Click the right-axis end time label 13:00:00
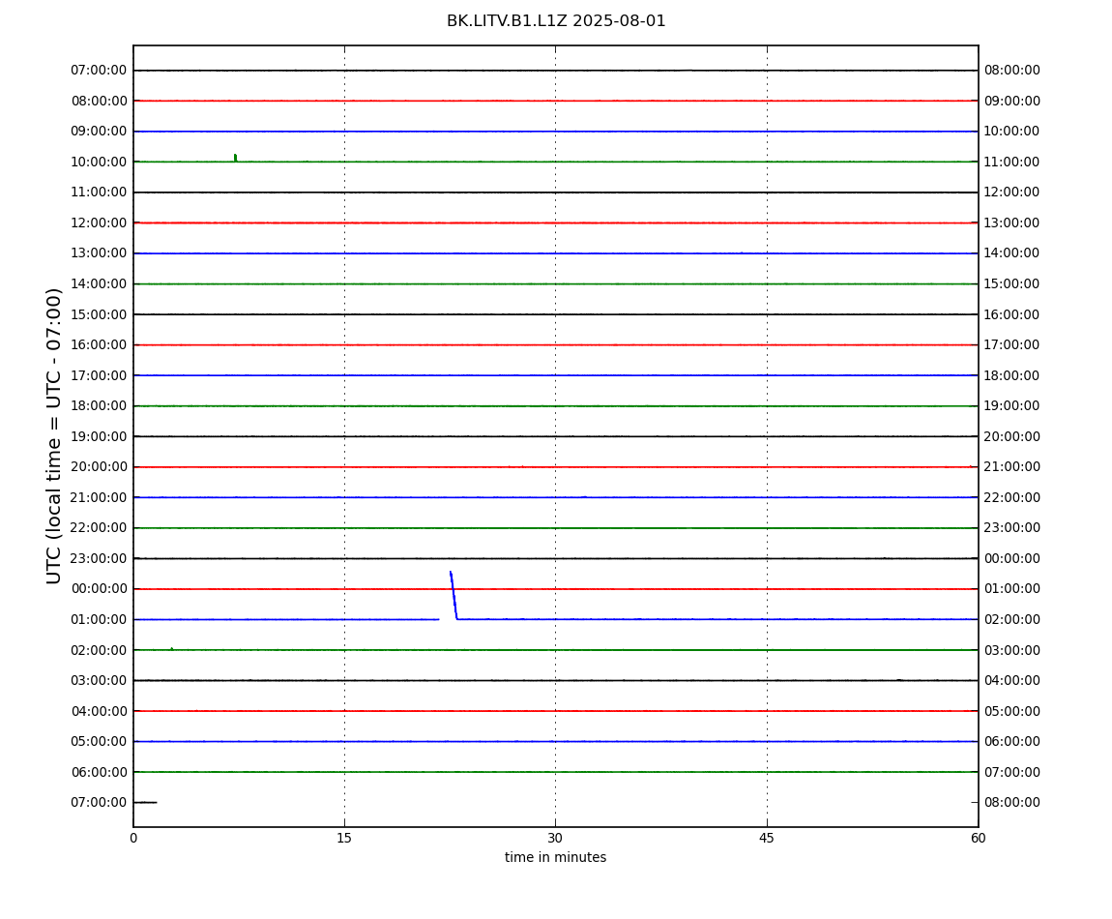This screenshot has height=919, width=1112. click(x=1012, y=222)
